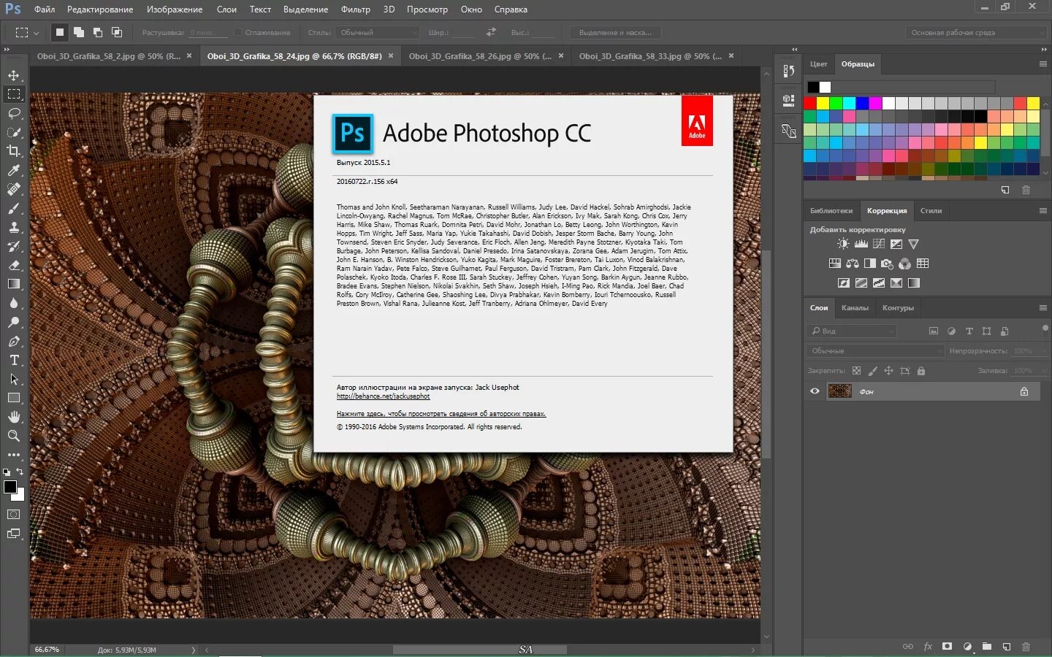Viewport: 1052px width, 657px height.
Task: Expand the collapsed toolbox double arrow
Action: (x=7, y=49)
